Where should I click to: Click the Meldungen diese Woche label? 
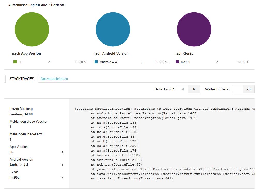[x=28, y=121]
